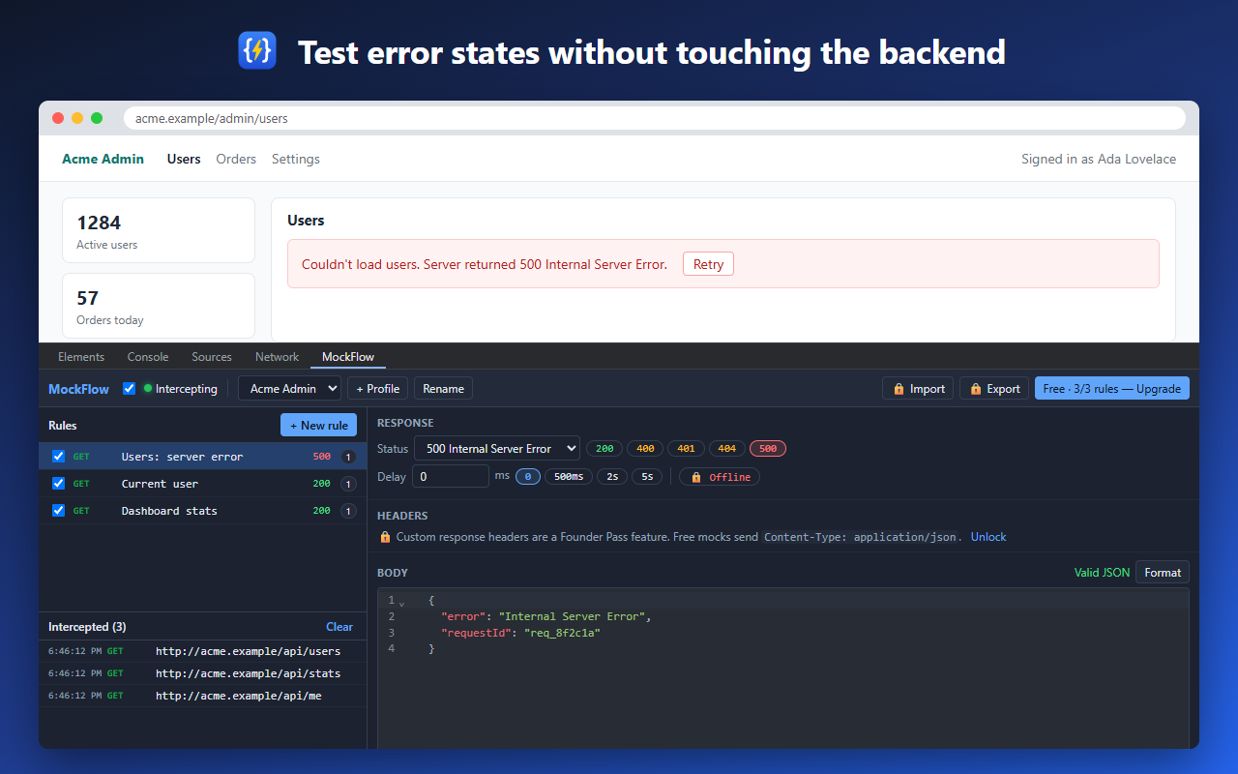Click the Delay ms input field
This screenshot has height=774, width=1238.
[x=451, y=476]
